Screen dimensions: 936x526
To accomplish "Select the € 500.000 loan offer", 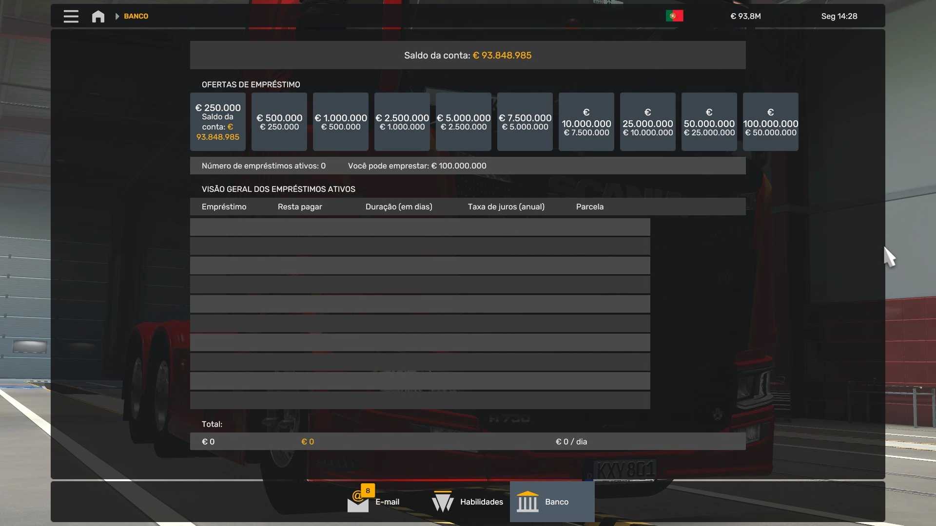I will (279, 122).
